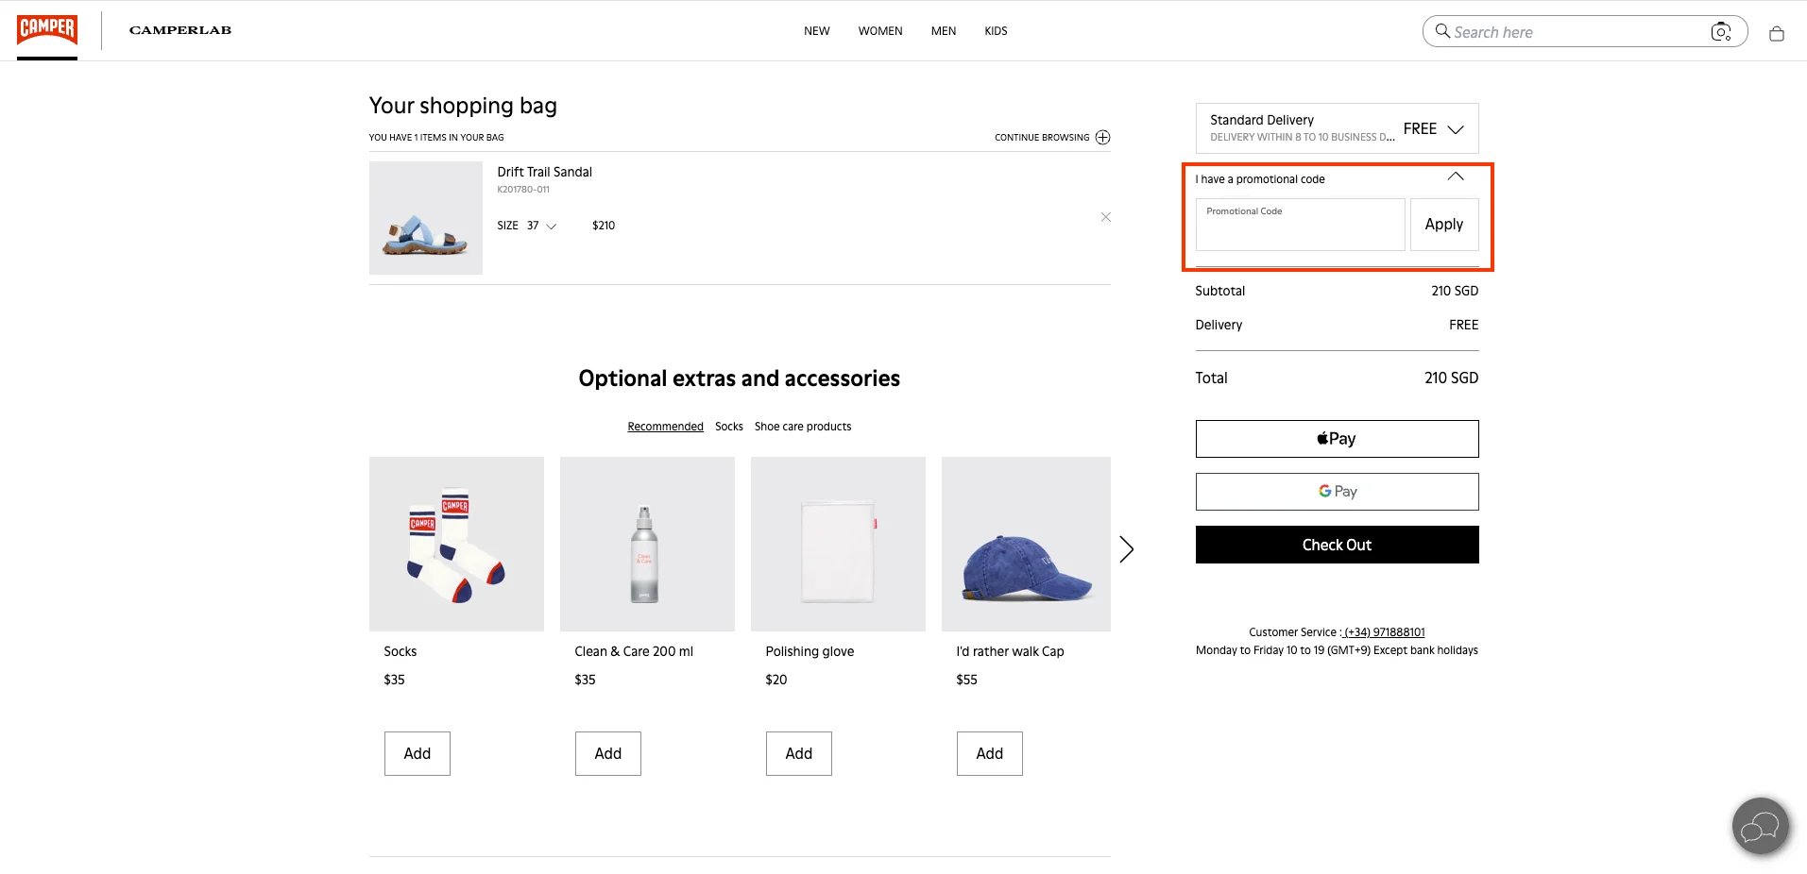
Task: Open the MEN menu
Action: 944,31
